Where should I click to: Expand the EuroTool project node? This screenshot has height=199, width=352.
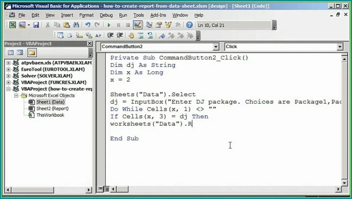coord(8,69)
